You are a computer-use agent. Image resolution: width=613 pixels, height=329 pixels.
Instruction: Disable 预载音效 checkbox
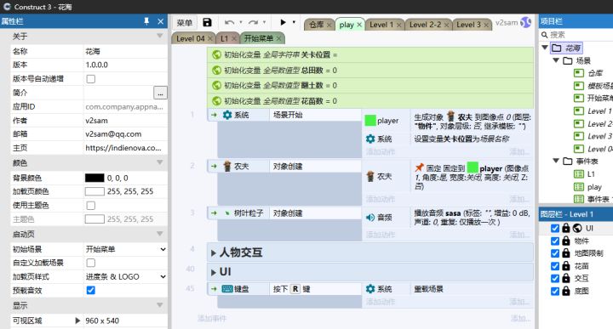(x=91, y=291)
